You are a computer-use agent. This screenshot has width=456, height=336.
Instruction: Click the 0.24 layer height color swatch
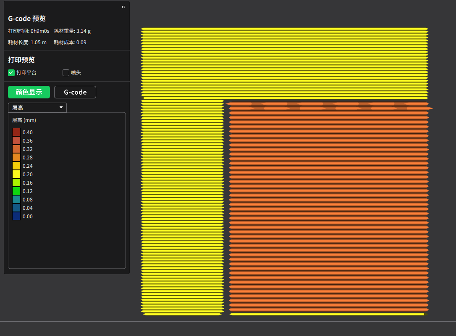point(16,166)
